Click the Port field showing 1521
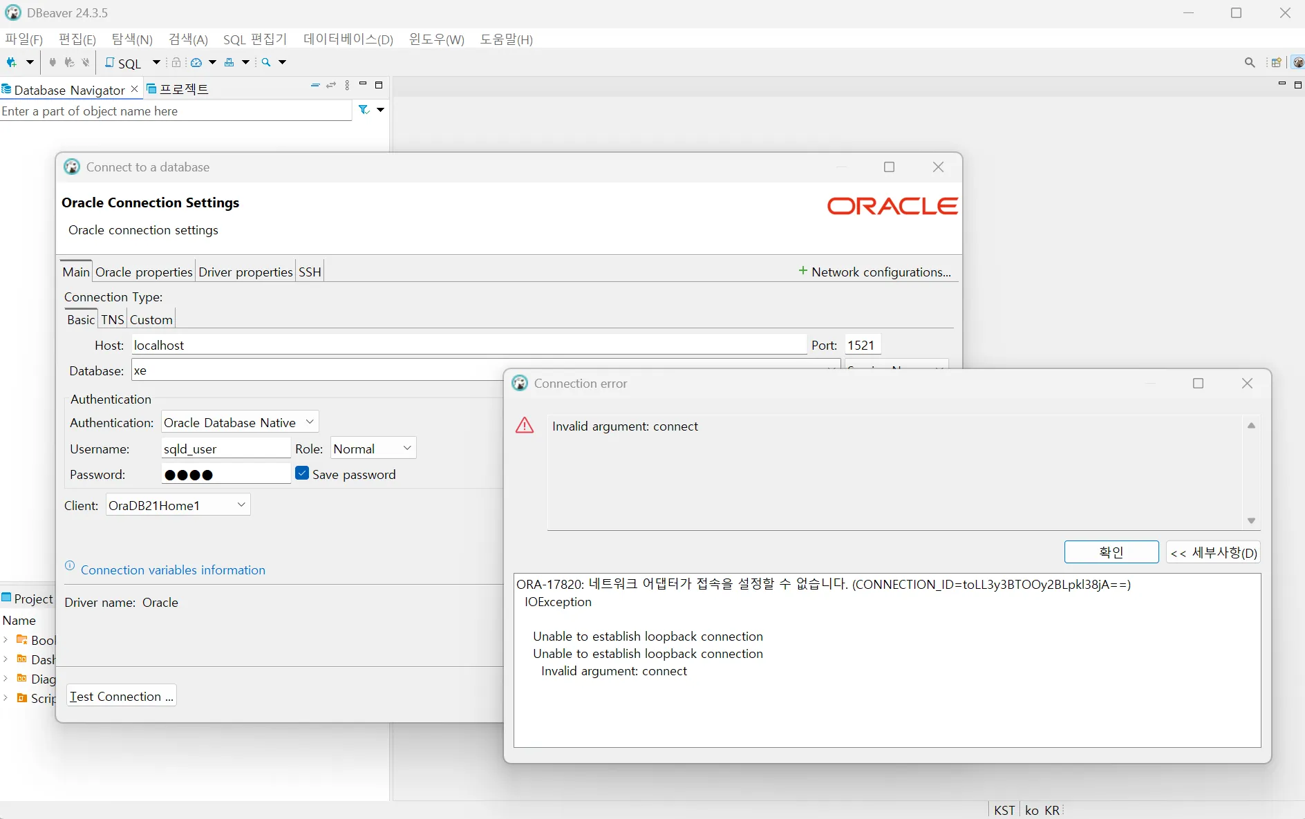1305x819 pixels. coord(863,345)
